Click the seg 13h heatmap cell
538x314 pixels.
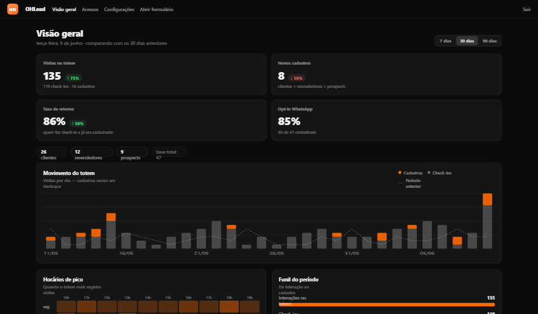[128, 306]
